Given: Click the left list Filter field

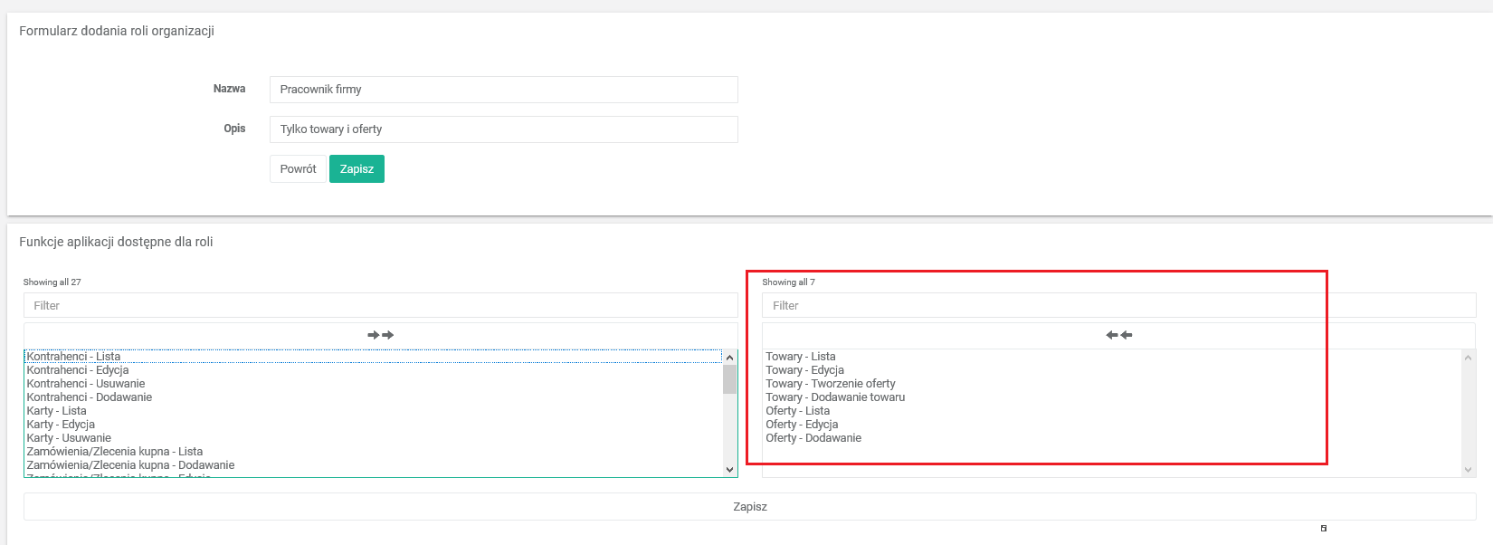Looking at the screenshot, I should coord(380,306).
